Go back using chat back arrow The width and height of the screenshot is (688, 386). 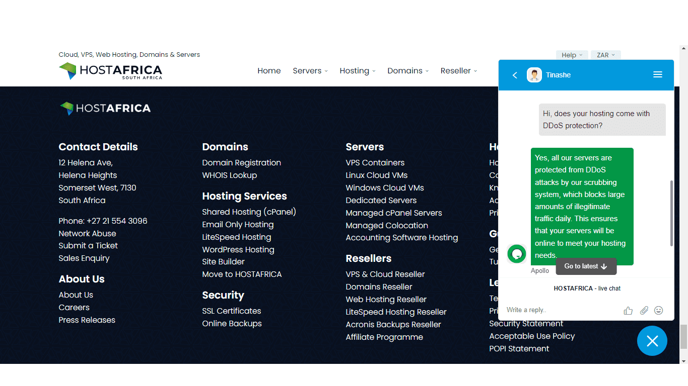tap(515, 75)
